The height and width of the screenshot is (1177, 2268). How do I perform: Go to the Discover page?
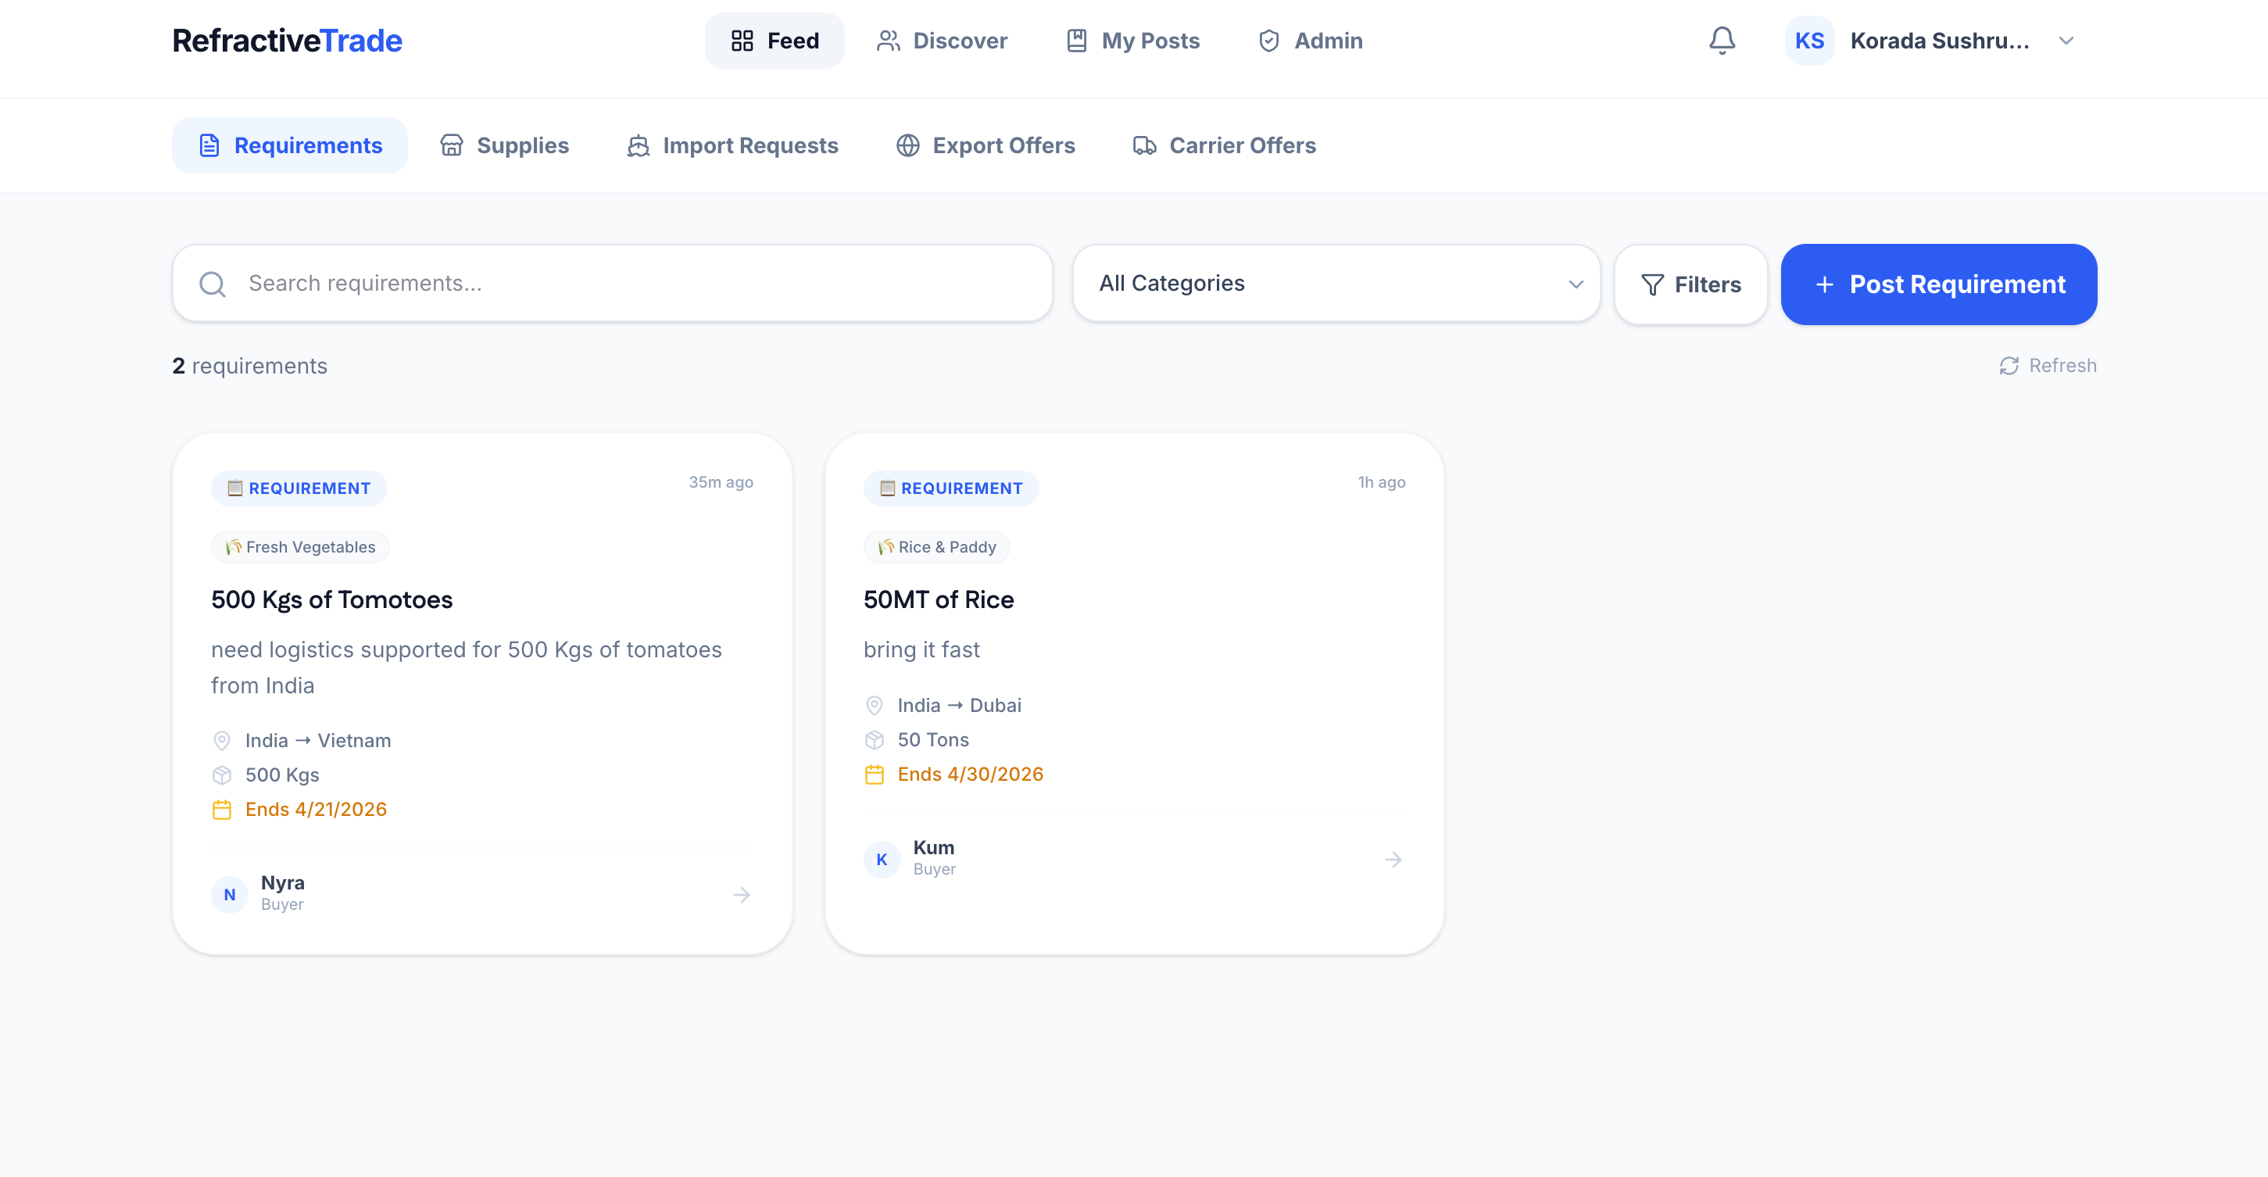click(x=941, y=41)
